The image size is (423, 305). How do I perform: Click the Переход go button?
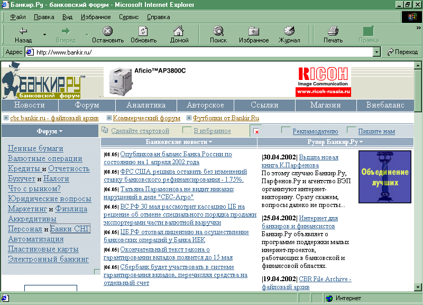click(402, 52)
